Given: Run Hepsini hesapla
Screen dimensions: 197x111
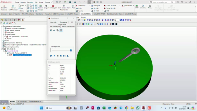Looking at the screenshot, I should (x=40, y=8).
